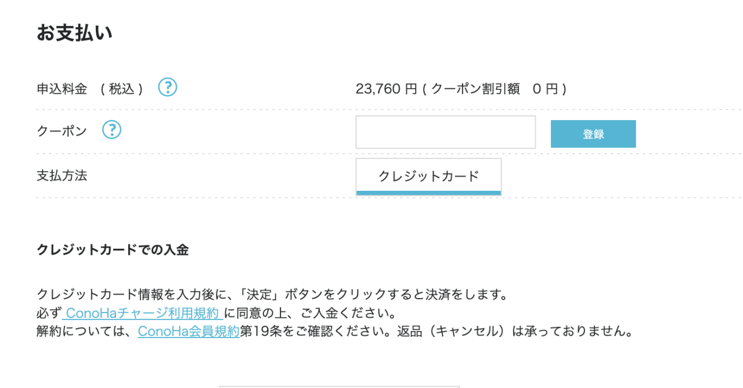Screen dimensions: 743x388
Task: Click the 返品（キャンセル）notice text
Action: click(514, 332)
